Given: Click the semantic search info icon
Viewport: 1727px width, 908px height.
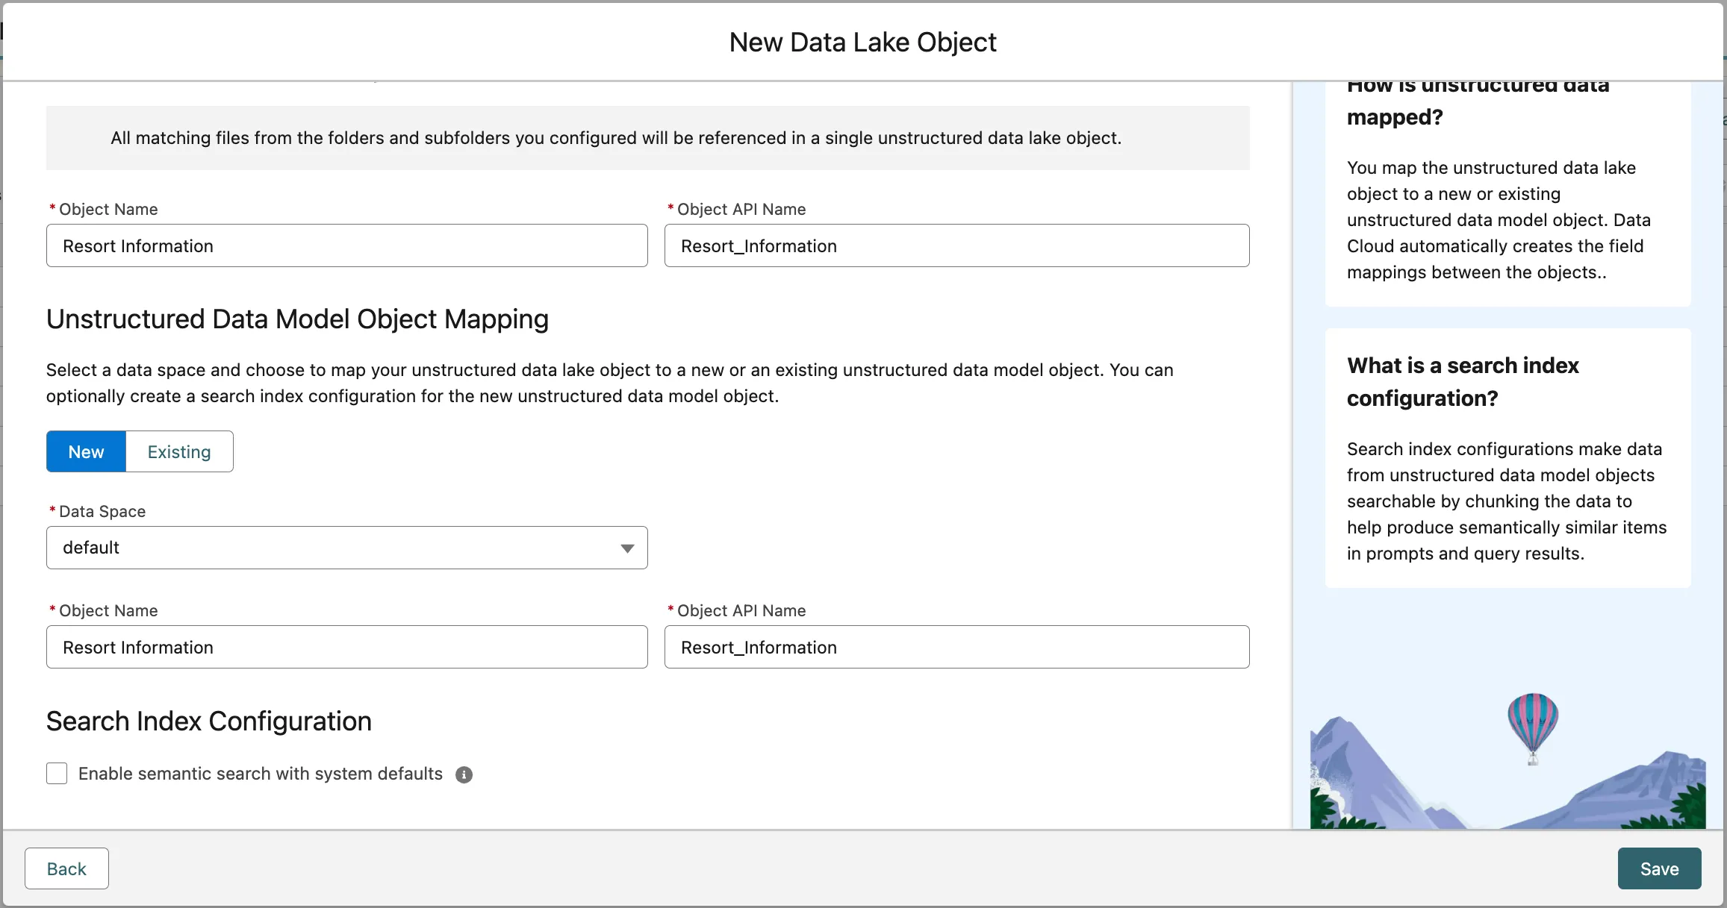Looking at the screenshot, I should [464, 774].
